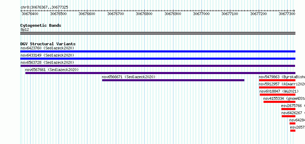Select the blue bar for nsv6423760

point(158,51)
